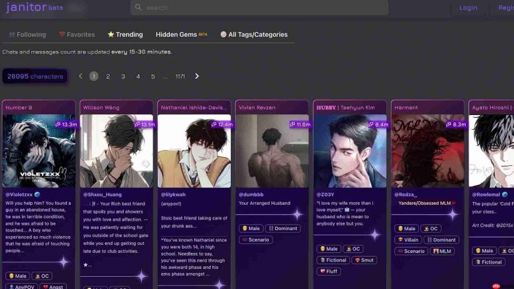Click the Favorites heart icon
Screen dimensions: 514x289
pos(62,34)
